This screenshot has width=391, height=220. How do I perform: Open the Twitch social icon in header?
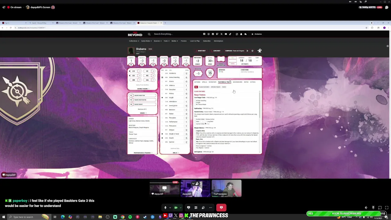click(217, 34)
